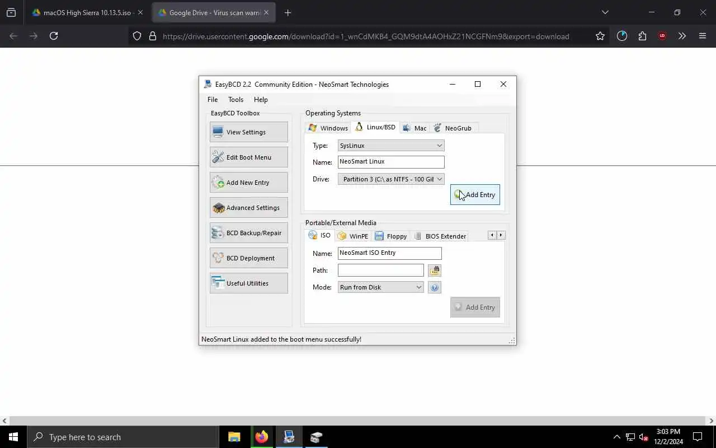716x448 pixels.
Task: Open File Explorer from the taskbar
Action: click(x=234, y=437)
